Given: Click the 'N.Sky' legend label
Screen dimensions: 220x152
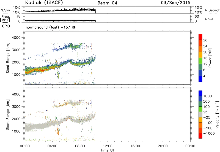Looking at the screenshot, I should coord(5,10).
